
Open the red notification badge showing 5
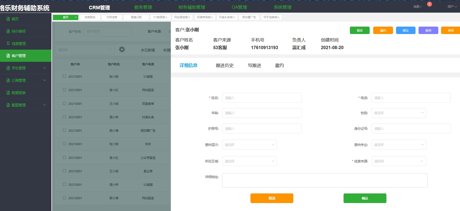click(430, 4)
